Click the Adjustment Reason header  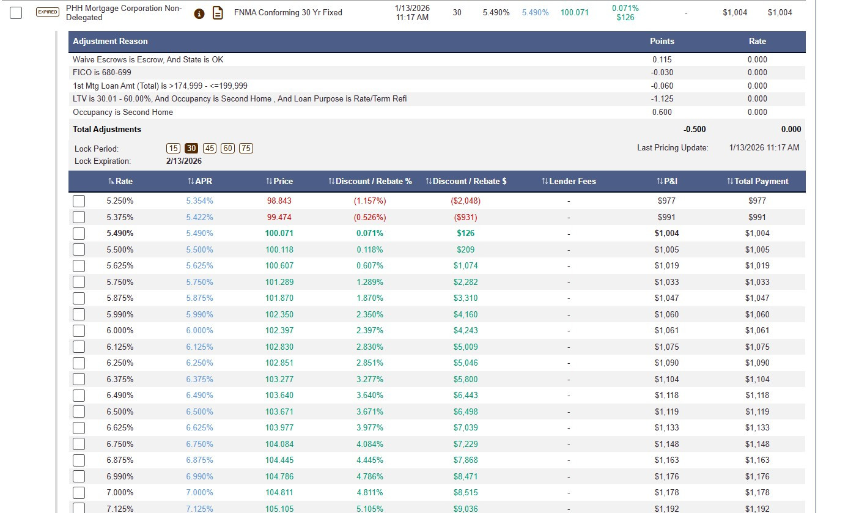pyautogui.click(x=110, y=41)
